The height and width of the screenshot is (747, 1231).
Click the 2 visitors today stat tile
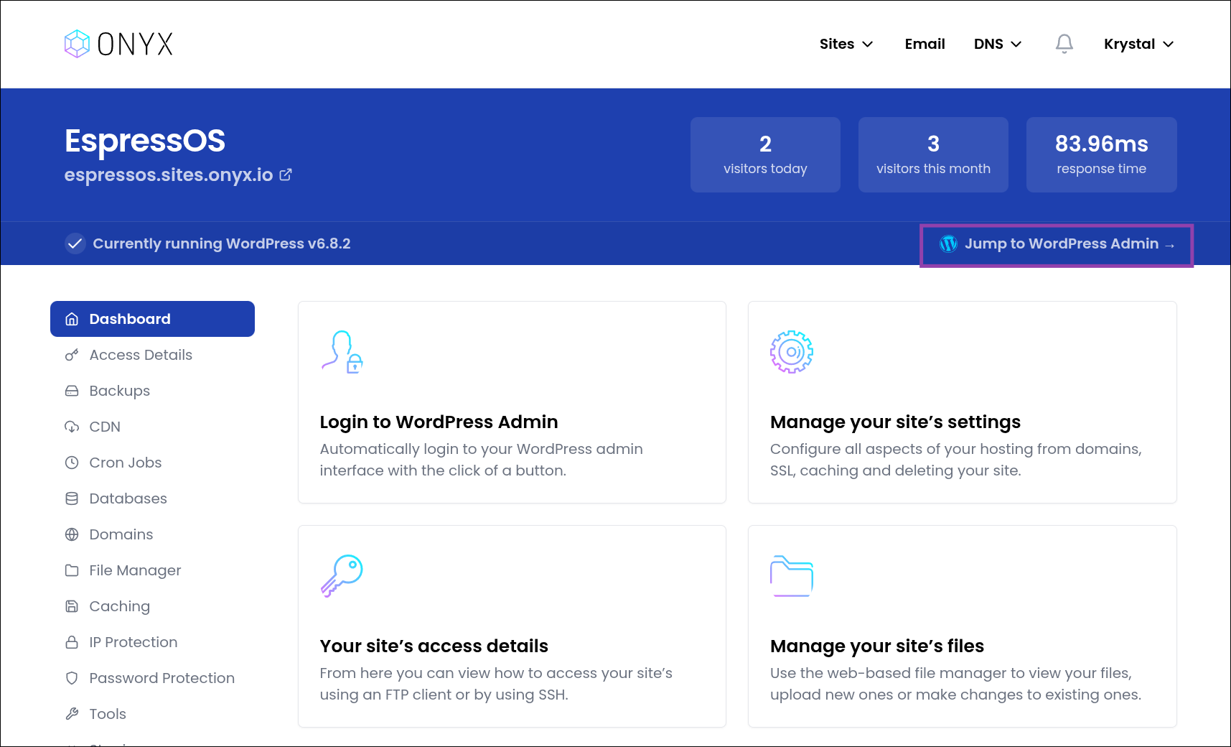pos(765,154)
